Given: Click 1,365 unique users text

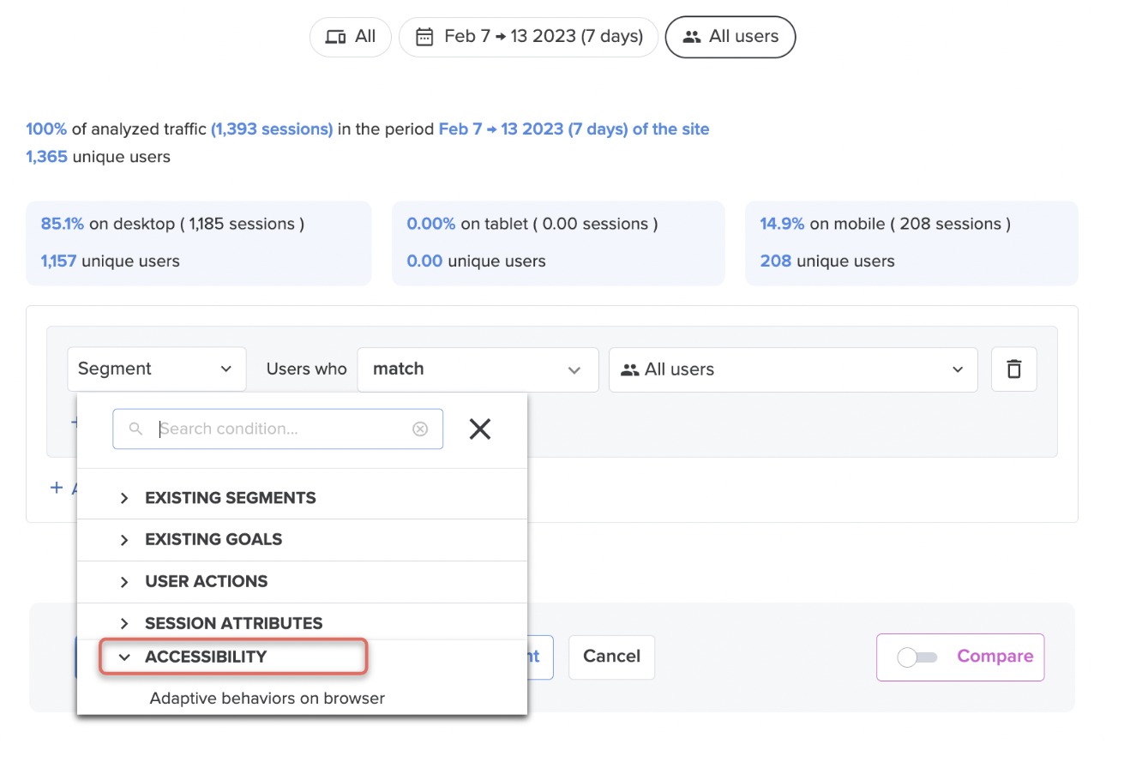Looking at the screenshot, I should coord(98,157).
